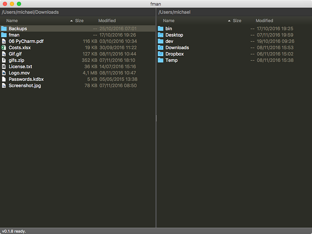Click the left pane sort arrow indicator

(x=71, y=21)
